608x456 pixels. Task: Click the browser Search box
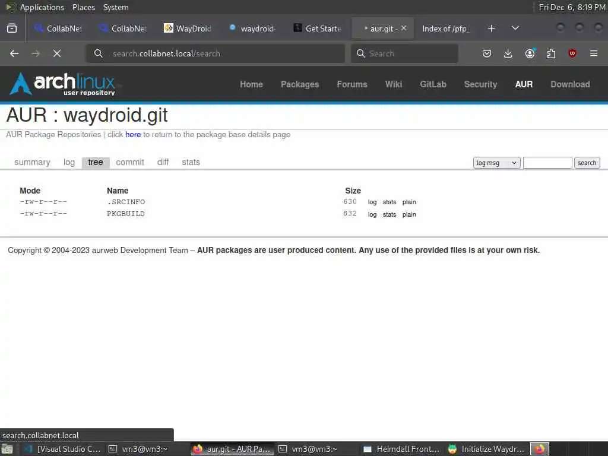click(404, 53)
